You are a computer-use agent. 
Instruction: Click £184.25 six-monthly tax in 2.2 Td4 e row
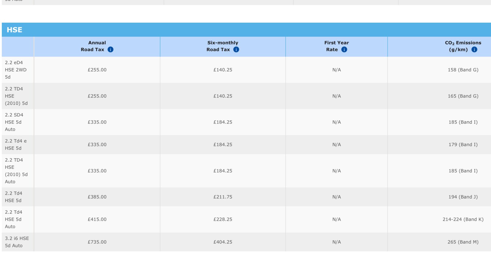point(223,145)
